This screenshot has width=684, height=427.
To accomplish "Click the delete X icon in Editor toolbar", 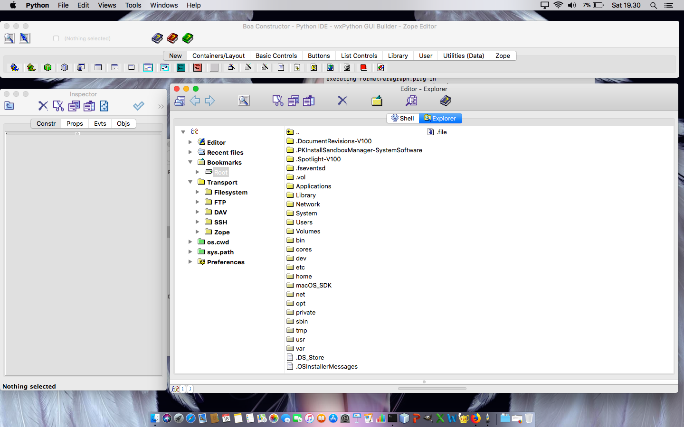I will pos(342,101).
